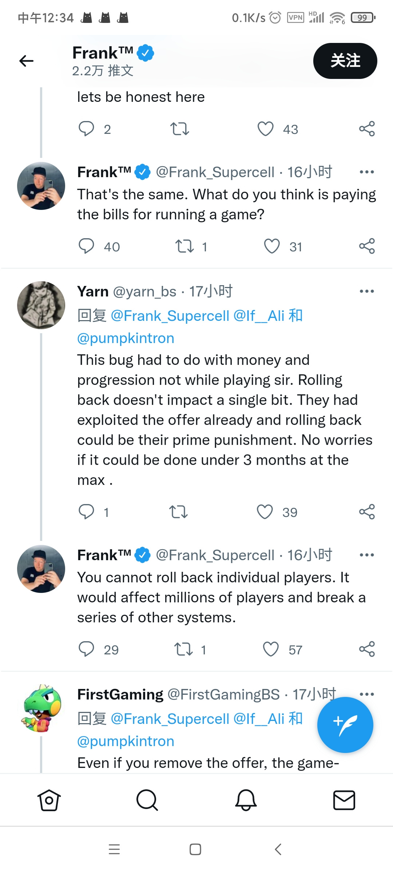Share Frank's roll back individual players tweet

(x=367, y=649)
